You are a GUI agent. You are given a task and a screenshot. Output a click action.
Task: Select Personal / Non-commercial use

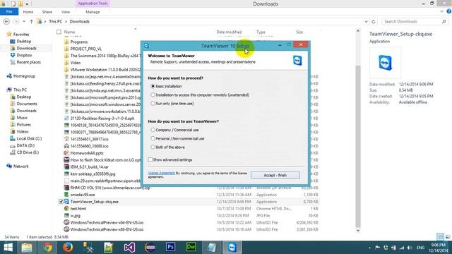point(153,138)
